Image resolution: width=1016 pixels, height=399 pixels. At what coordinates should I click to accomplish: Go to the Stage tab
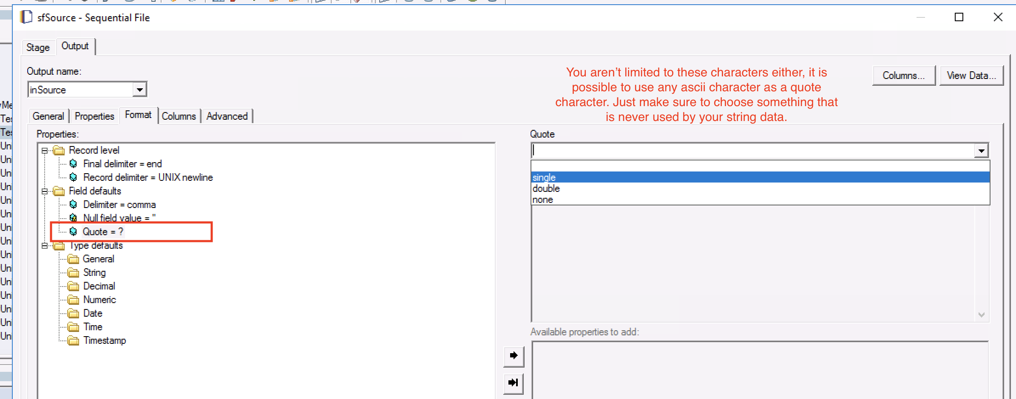pos(38,47)
